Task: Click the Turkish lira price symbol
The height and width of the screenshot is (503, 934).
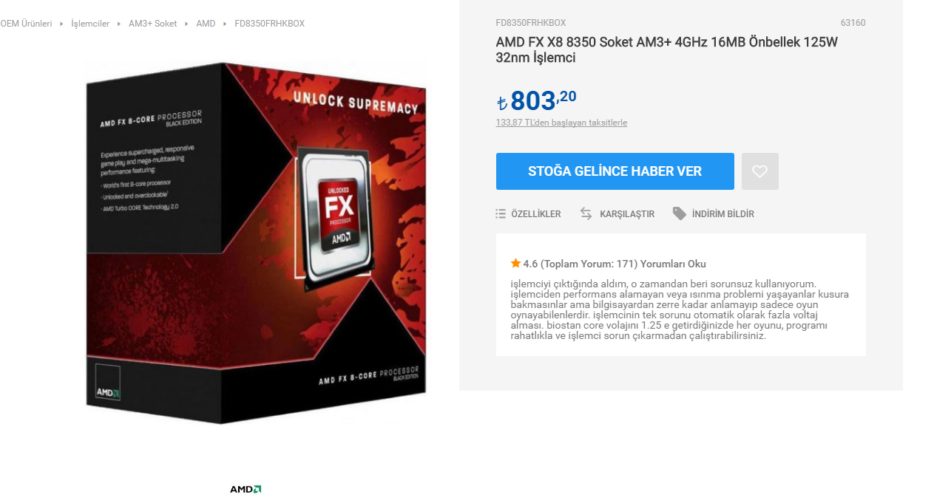Action: point(502,103)
